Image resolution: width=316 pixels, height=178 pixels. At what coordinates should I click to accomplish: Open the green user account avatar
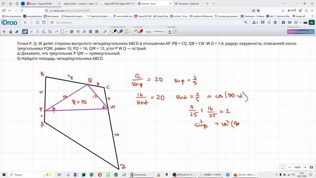[312, 22]
